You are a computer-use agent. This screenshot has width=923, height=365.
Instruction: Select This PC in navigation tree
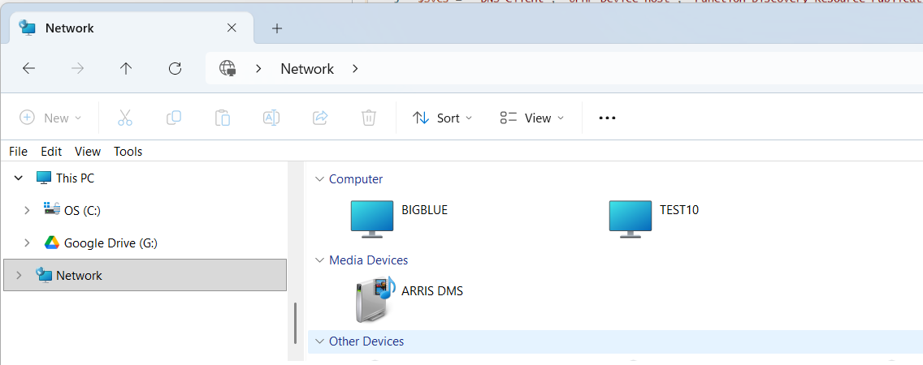tap(75, 178)
